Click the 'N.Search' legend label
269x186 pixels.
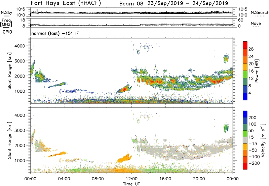click(x=260, y=12)
